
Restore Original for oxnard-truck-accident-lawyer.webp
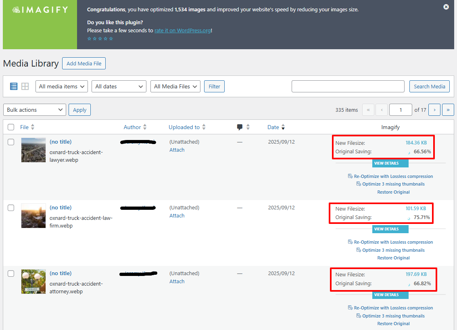click(x=393, y=192)
